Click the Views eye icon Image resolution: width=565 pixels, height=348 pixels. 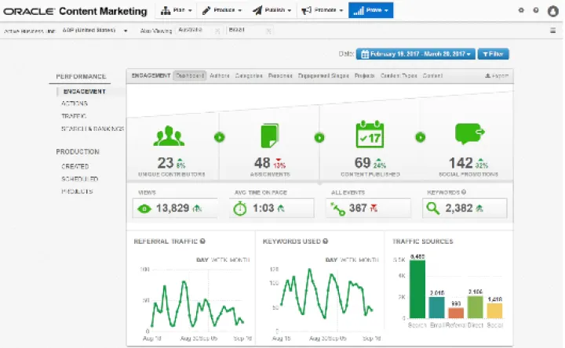pos(145,208)
